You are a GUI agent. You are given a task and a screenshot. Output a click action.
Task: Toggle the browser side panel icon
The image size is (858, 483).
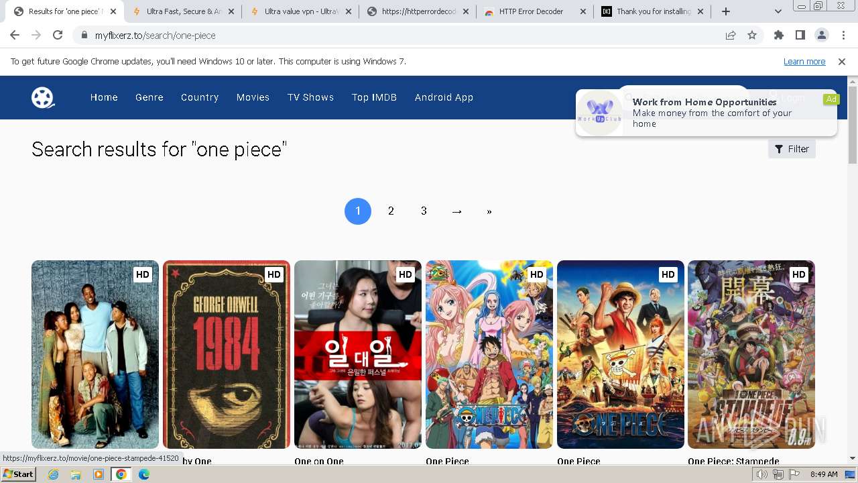point(800,36)
